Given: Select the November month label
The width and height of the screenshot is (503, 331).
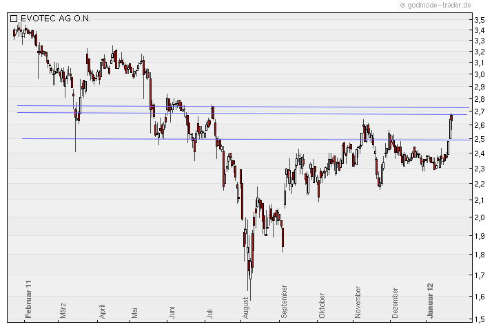Looking at the screenshot, I should (x=358, y=303).
